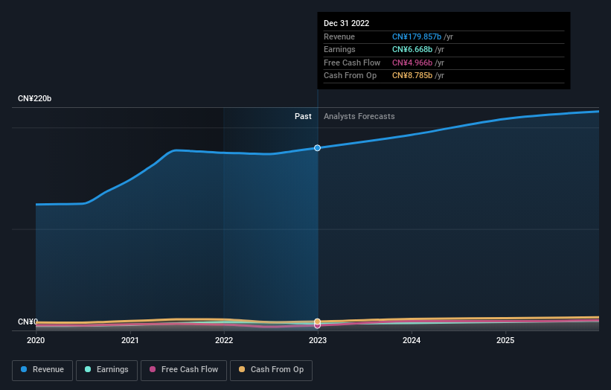Click the Cash From Op label in tooltip
The height and width of the screenshot is (390, 611).
(350, 76)
